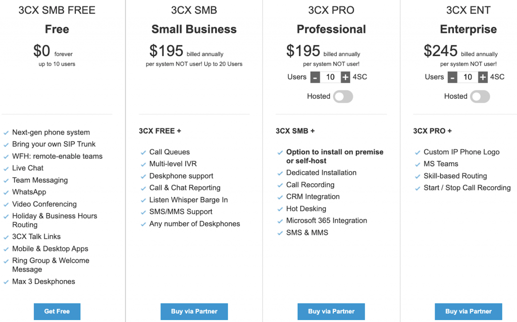Click the checkmark beside Call Queues
Image resolution: width=517 pixels, height=322 pixels.
(143, 152)
